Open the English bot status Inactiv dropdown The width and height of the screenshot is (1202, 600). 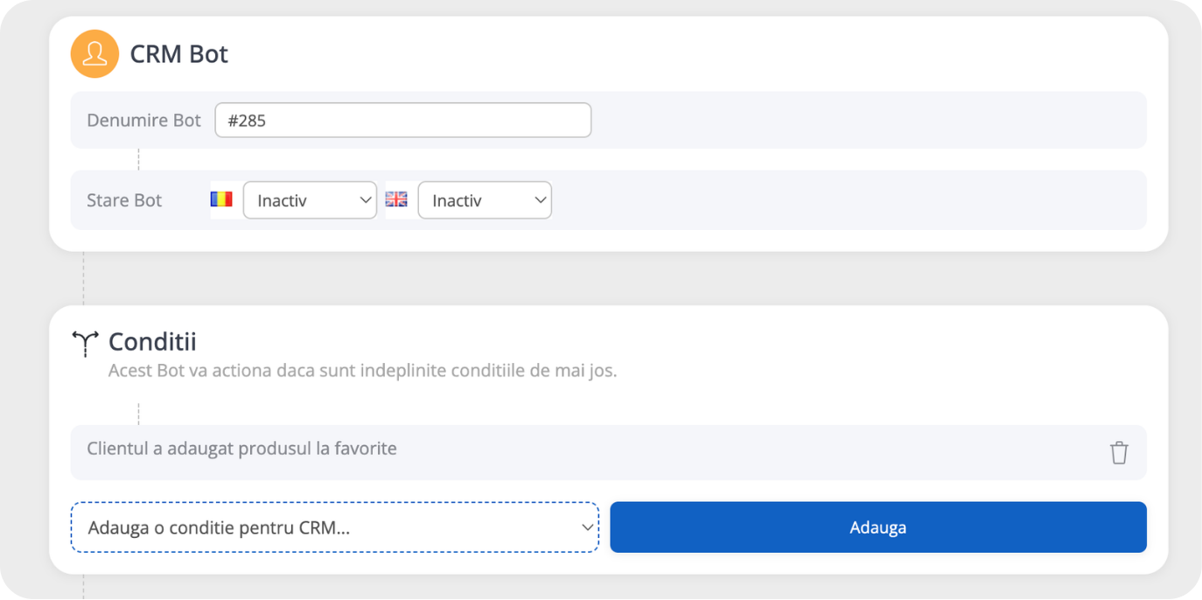pos(485,200)
